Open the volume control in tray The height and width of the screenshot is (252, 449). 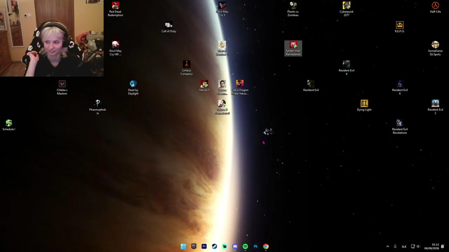(418, 246)
